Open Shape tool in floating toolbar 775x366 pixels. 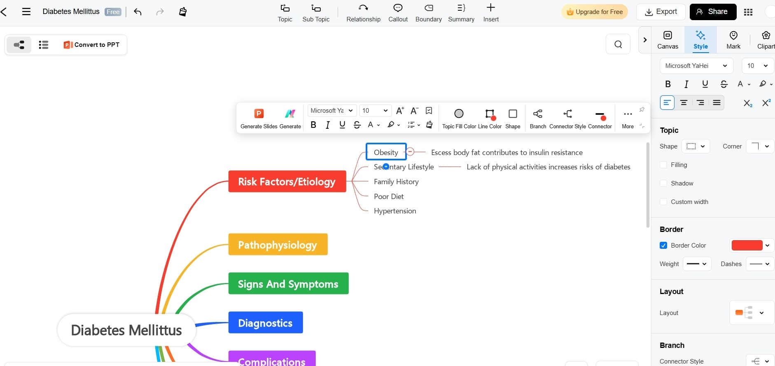pyautogui.click(x=513, y=118)
